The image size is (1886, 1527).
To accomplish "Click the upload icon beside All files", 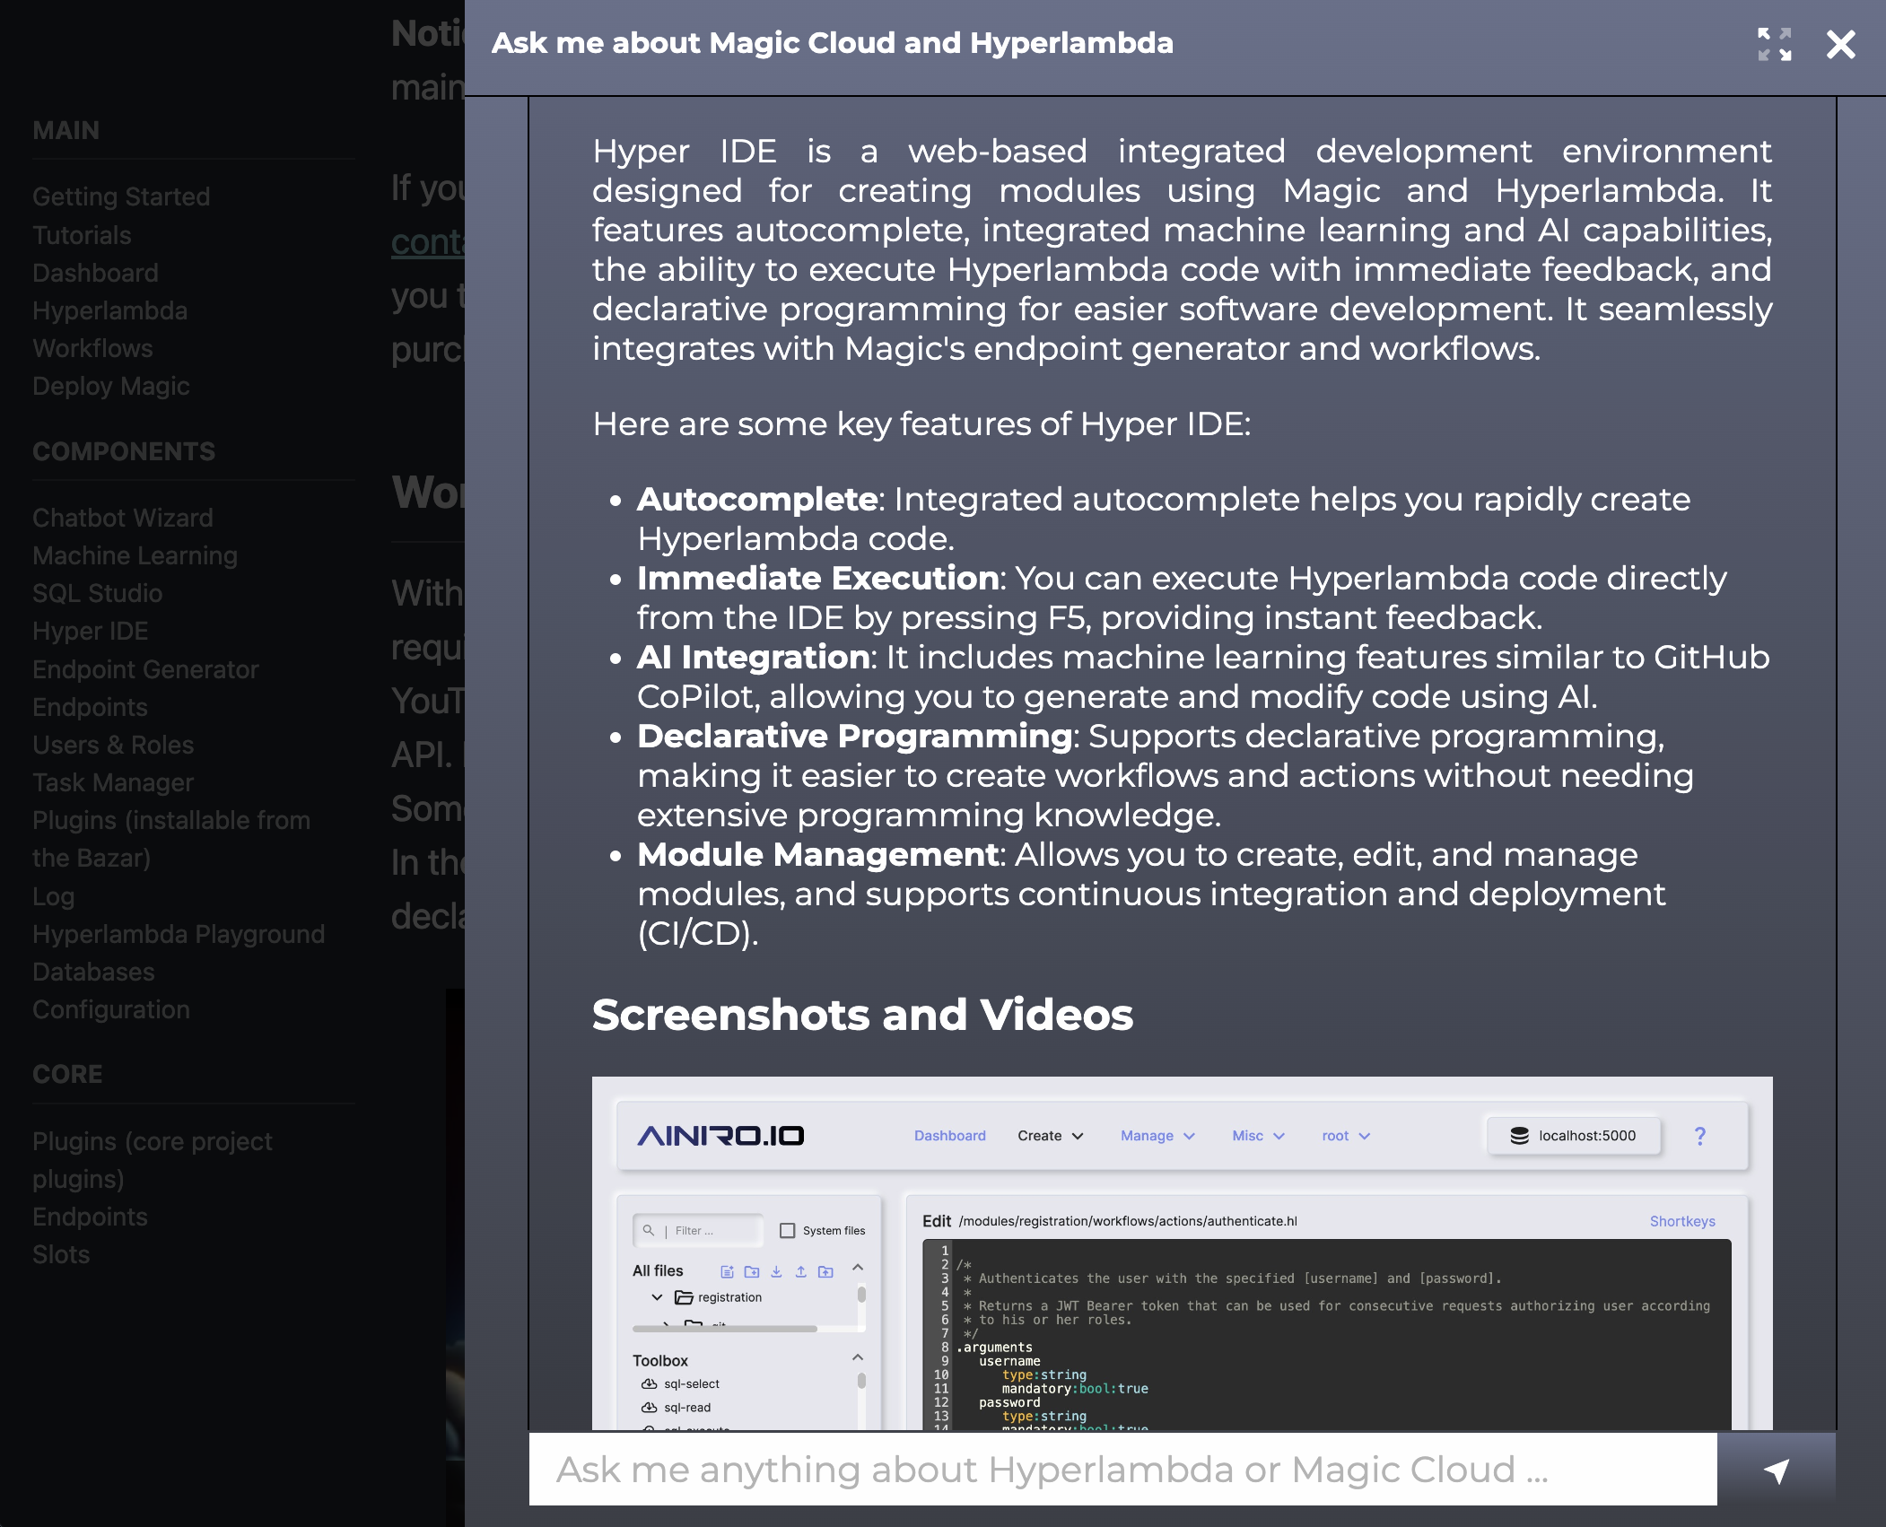I will click(800, 1271).
